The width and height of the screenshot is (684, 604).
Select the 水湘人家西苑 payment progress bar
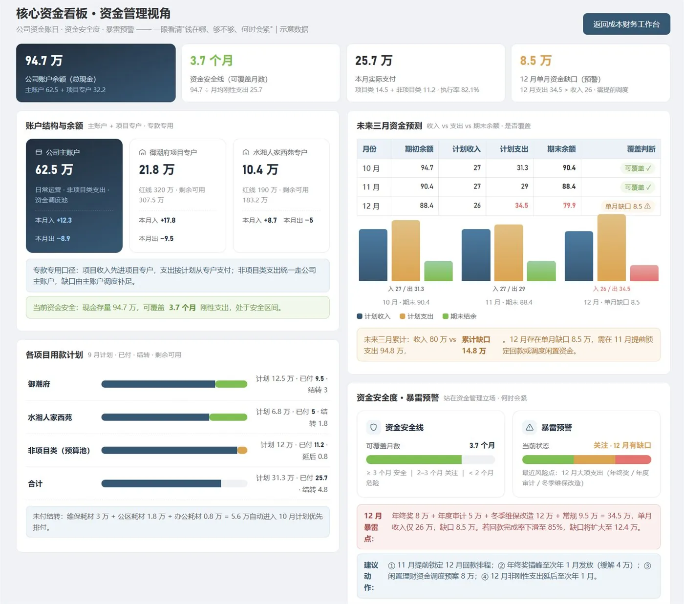click(174, 417)
